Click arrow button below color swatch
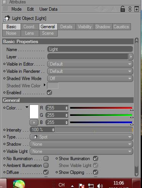142x188 pixels. click(34, 122)
